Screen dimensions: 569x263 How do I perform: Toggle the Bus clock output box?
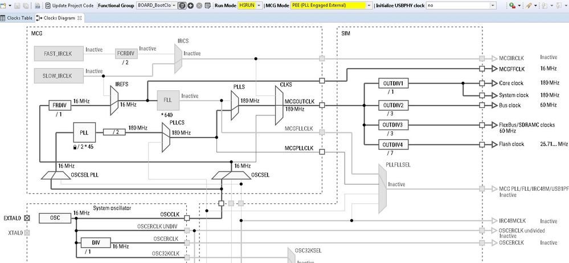click(482, 105)
